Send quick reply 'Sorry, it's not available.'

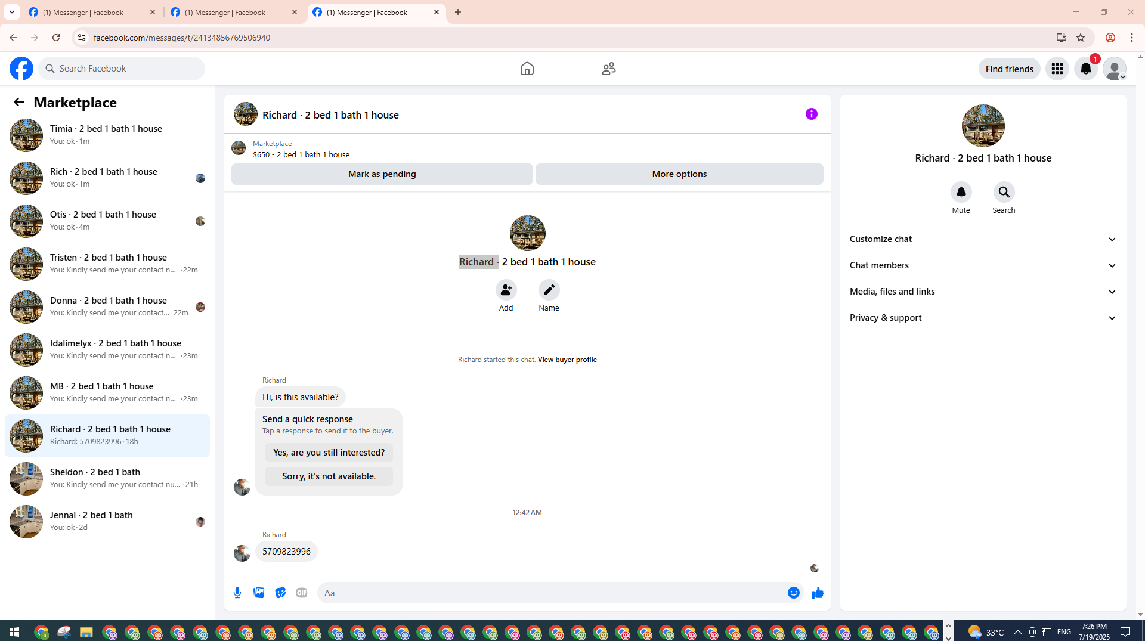point(329,476)
